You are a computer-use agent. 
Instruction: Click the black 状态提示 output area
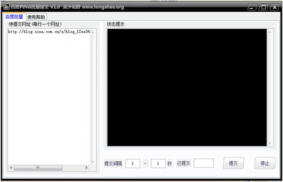pos(187,88)
